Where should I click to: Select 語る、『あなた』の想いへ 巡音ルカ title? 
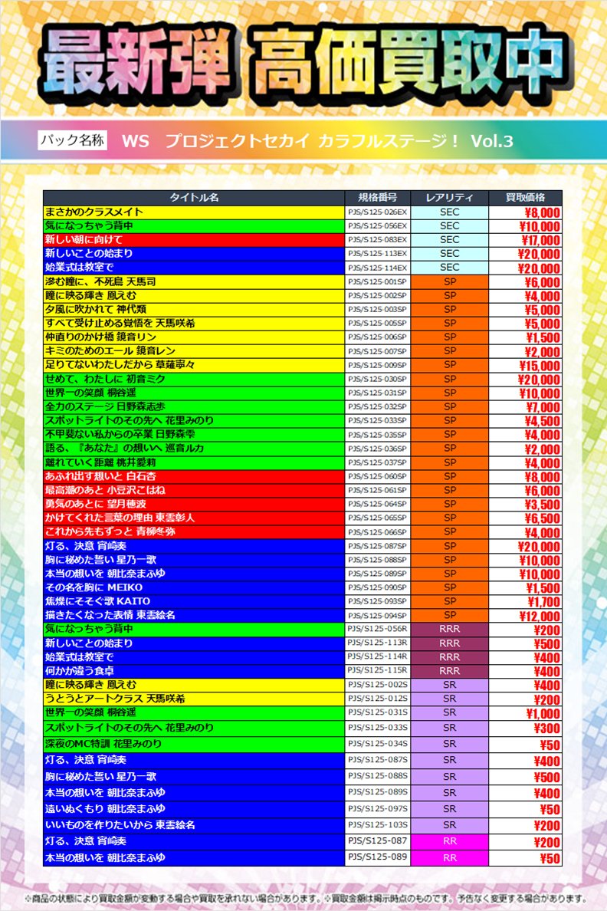[x=125, y=449]
